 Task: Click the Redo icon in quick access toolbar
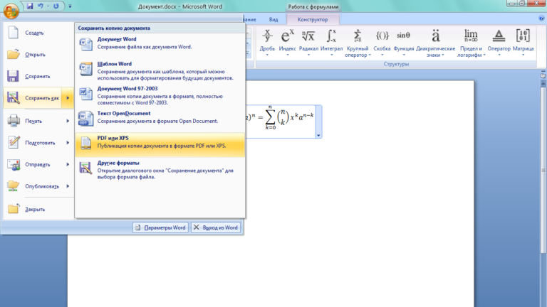pyautogui.click(x=56, y=6)
